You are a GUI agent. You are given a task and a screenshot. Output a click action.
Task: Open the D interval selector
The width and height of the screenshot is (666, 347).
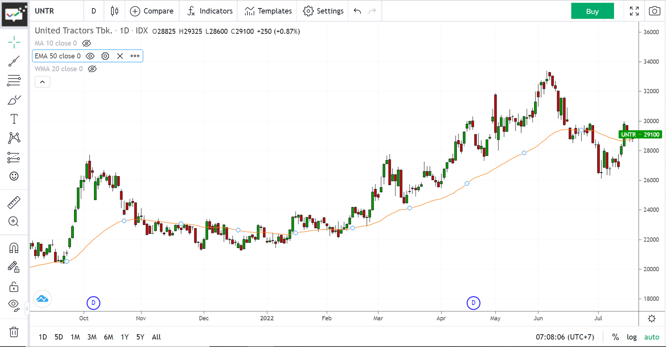pyautogui.click(x=94, y=11)
